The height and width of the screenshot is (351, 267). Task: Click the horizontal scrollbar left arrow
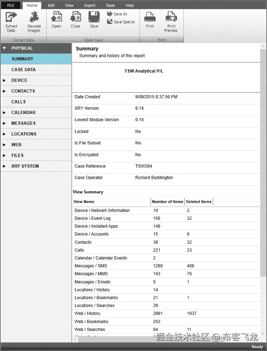pyautogui.click(x=75, y=339)
